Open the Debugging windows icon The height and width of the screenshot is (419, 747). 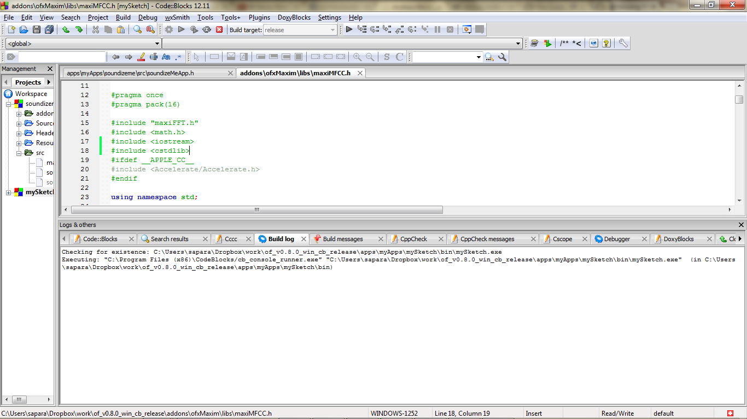(467, 29)
